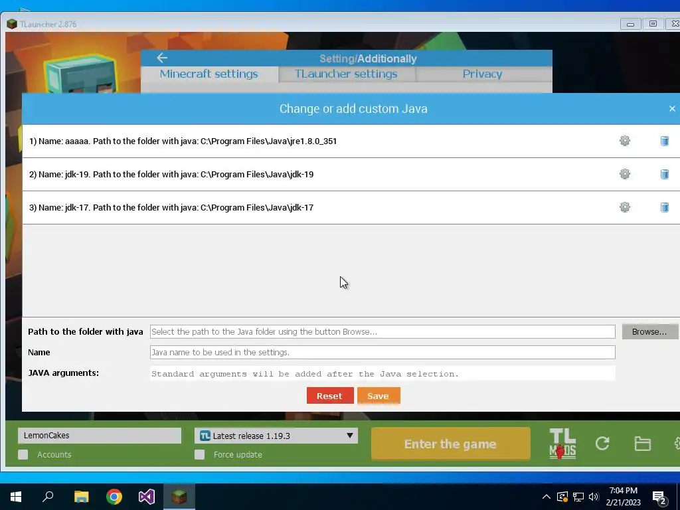The width and height of the screenshot is (680, 510).
Task: Toggle the Accounts checkbox
Action: pos(23,454)
